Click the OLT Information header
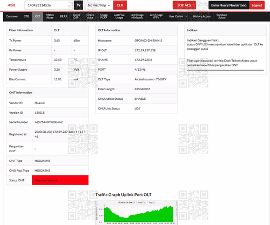The height and width of the screenshot is (225, 270). click(109, 30)
